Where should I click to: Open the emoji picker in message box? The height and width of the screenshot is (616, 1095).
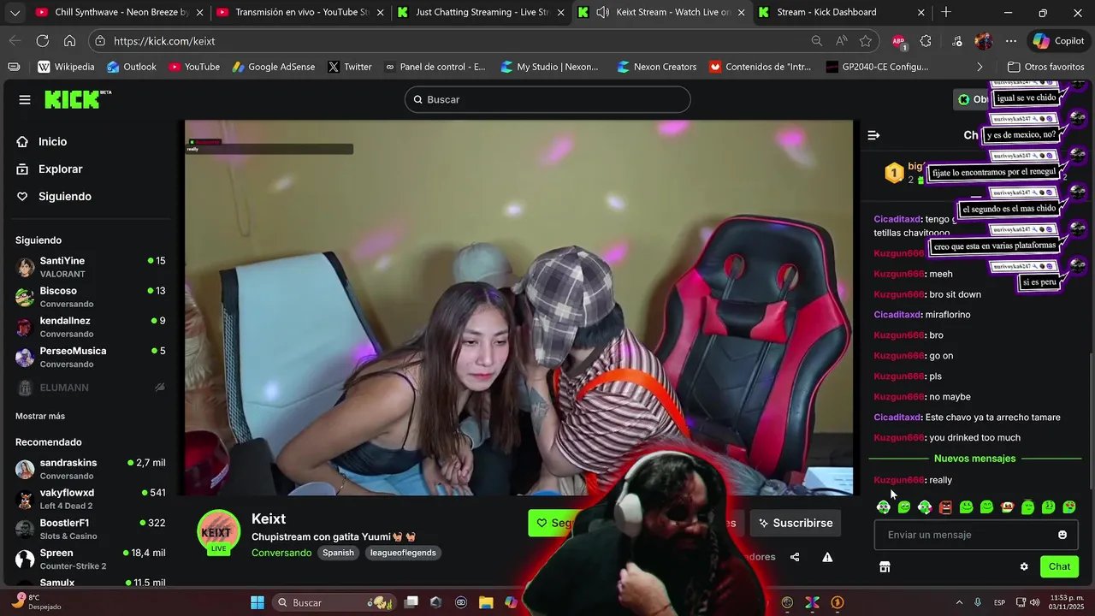[1062, 535]
